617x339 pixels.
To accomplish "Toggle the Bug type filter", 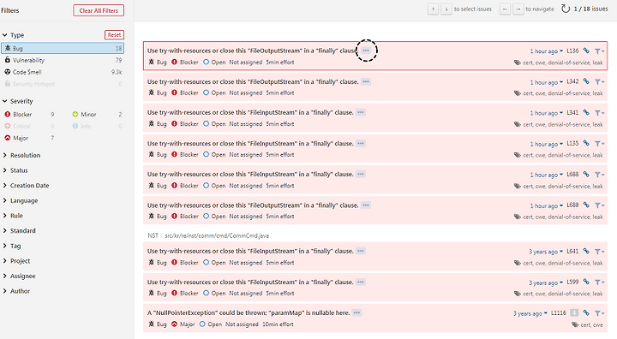I will point(63,49).
